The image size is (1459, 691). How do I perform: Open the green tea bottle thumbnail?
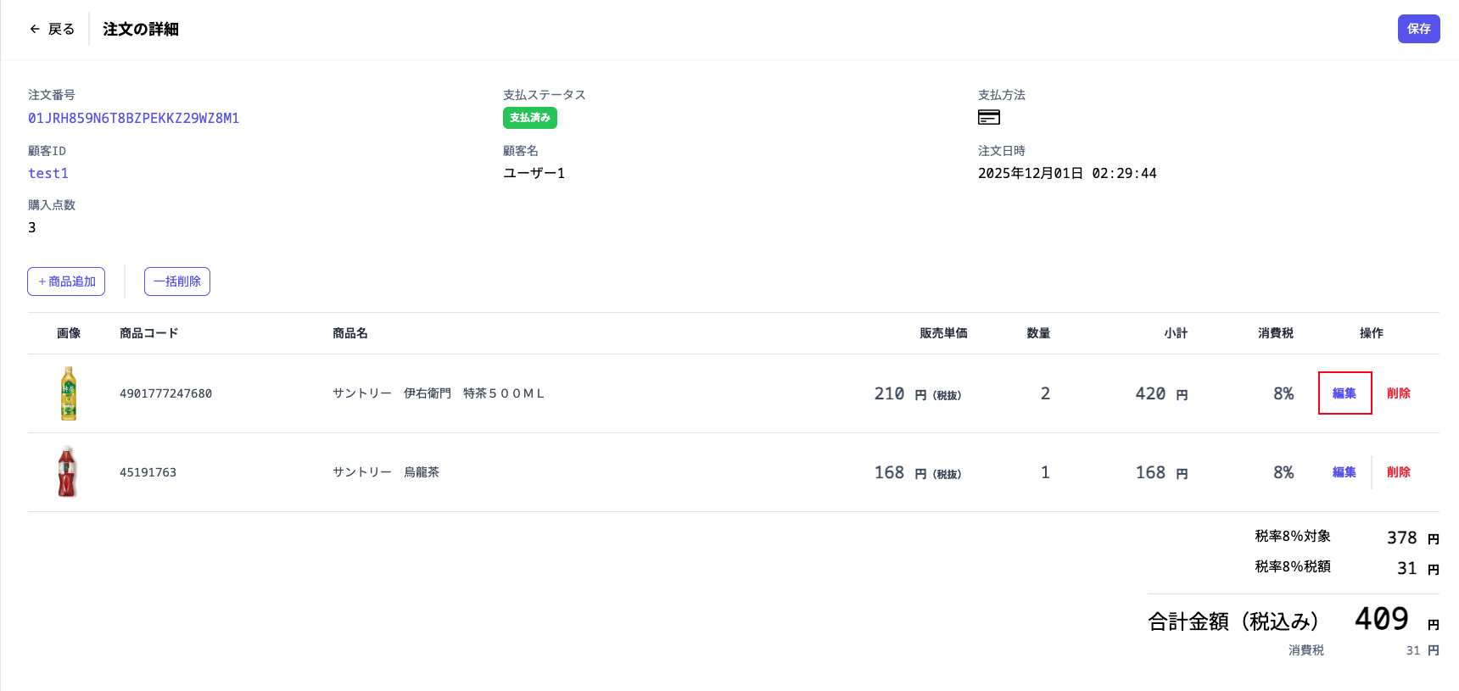(x=69, y=393)
